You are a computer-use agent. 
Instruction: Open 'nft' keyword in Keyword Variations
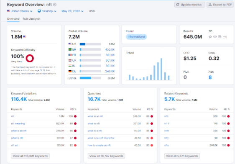(13, 116)
